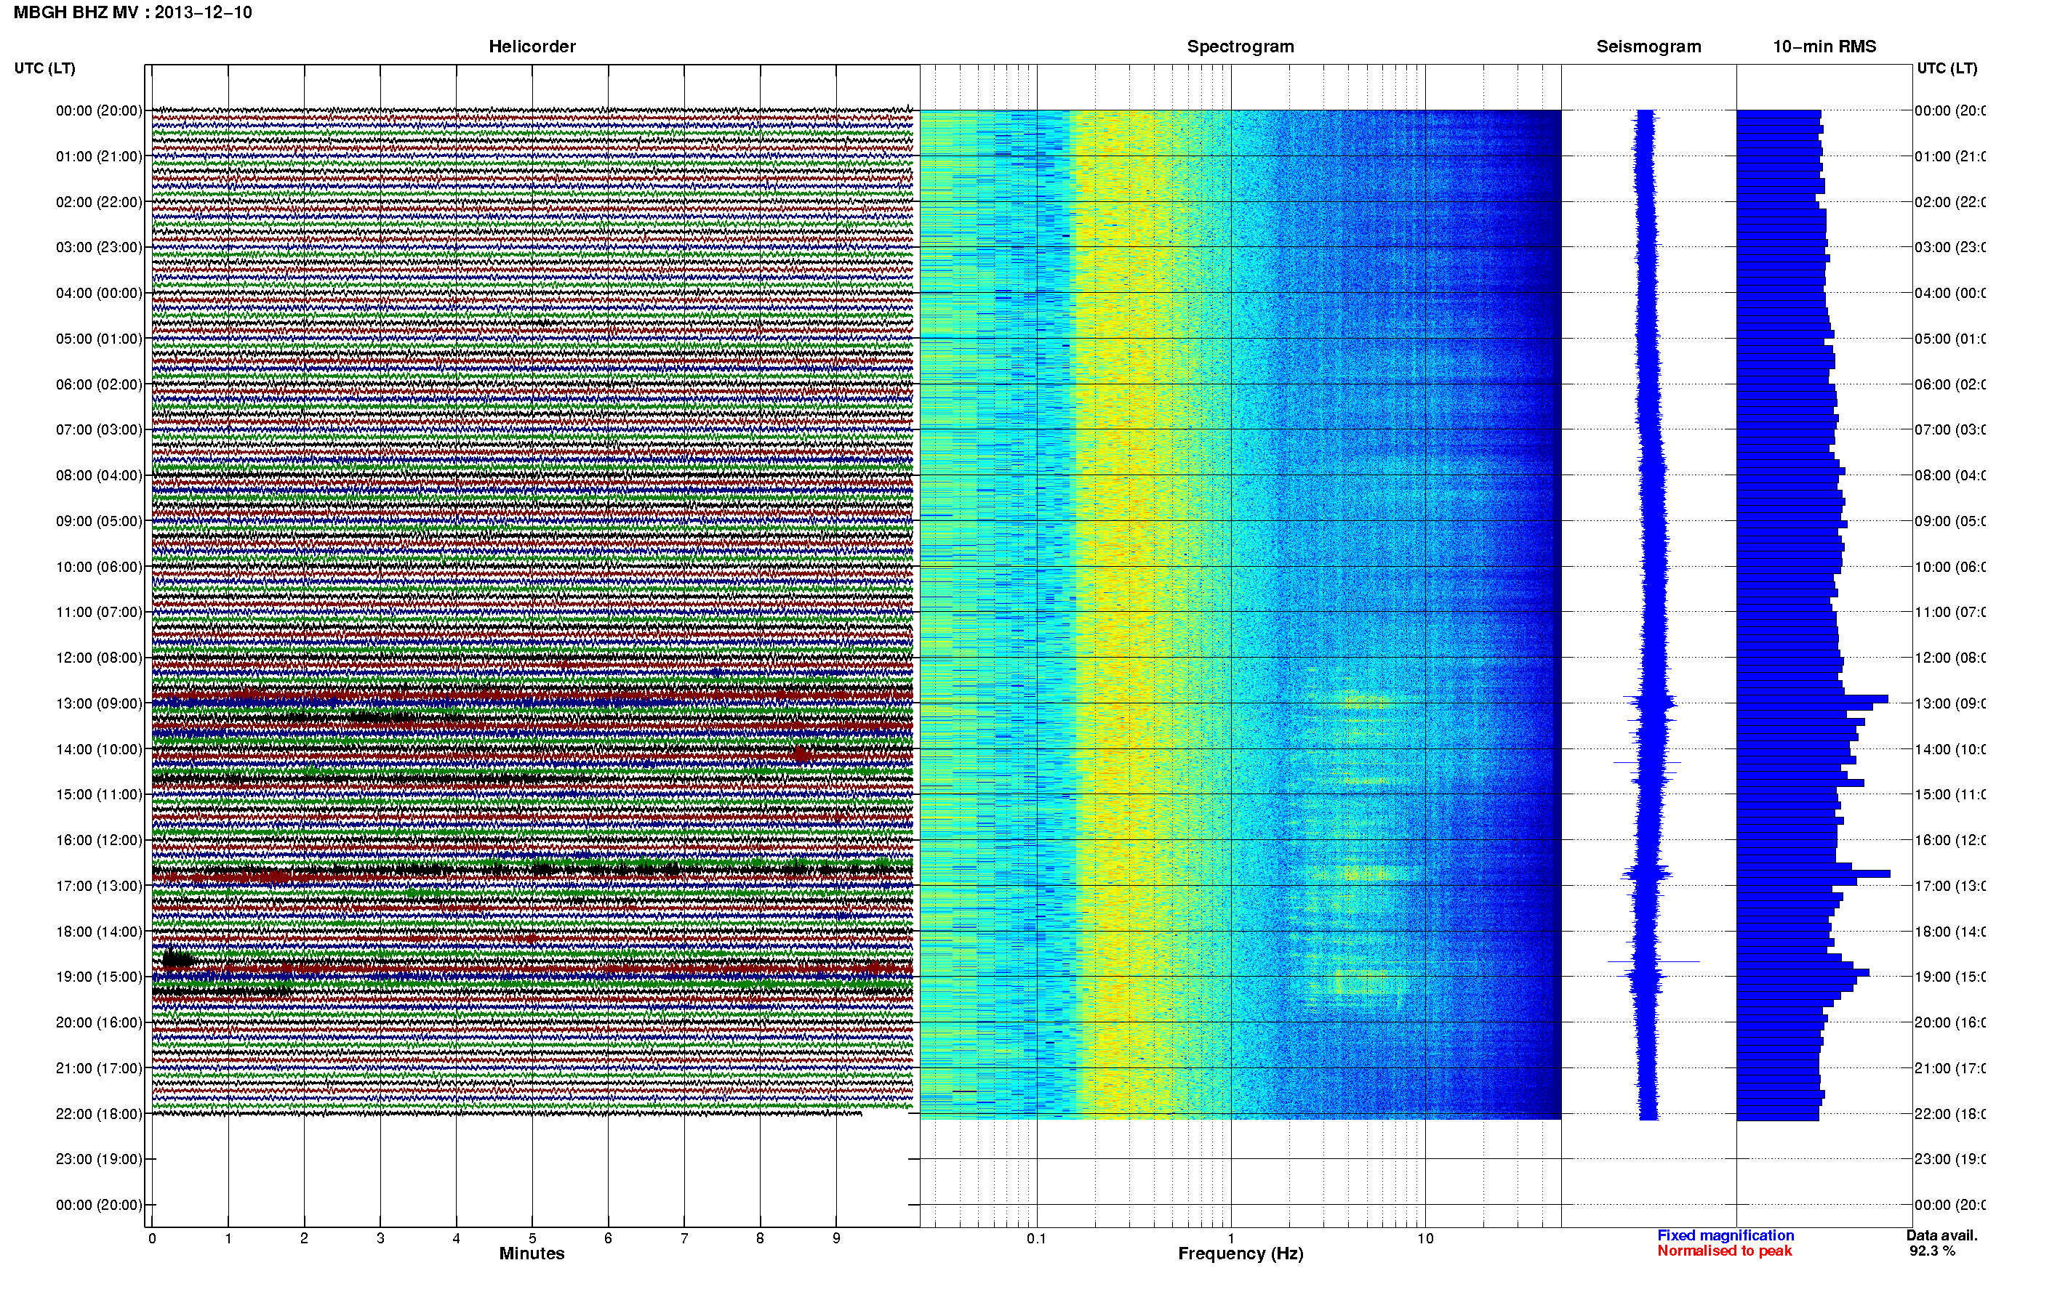Click the seismogram spike near 18:40

point(1654,962)
